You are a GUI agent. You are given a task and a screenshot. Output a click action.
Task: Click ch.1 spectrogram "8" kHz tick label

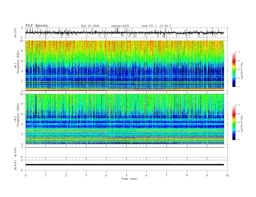[x=23, y=51]
